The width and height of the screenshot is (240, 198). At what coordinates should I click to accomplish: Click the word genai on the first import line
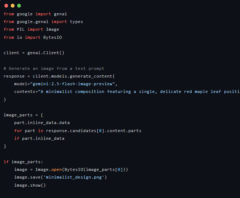coord(60,14)
